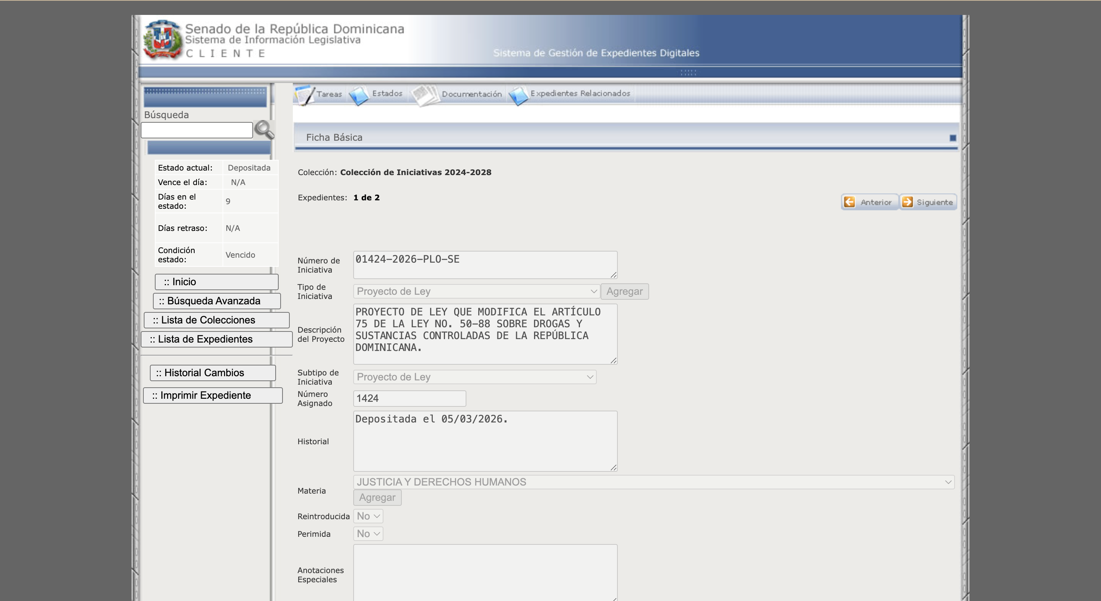Screen dimensions: 1101x601
Task: Click the magnifying glass search icon
Action: point(264,130)
